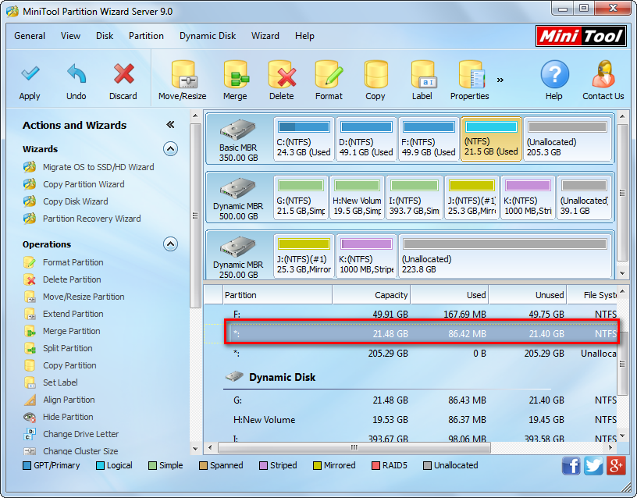Open the Disk menu
Screen dimensions: 637x498
(105, 36)
